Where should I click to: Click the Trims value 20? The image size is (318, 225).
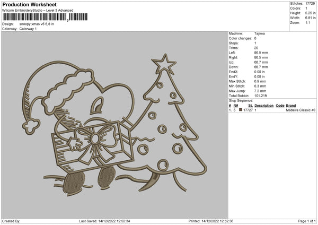pyautogui.click(x=256, y=48)
